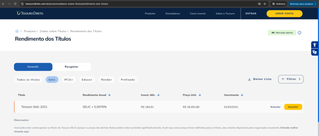Click Simular for Tesouro Selic 2031
The image size is (319, 136).
click(275, 107)
